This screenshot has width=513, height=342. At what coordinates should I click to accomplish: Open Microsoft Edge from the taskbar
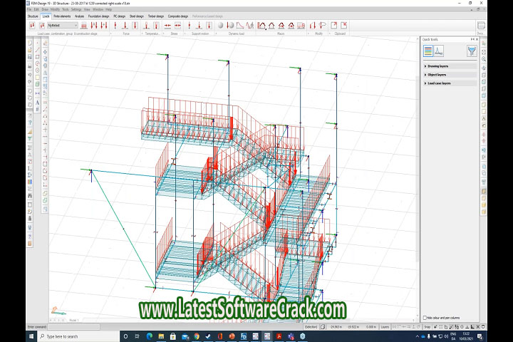pyautogui.click(x=149, y=336)
